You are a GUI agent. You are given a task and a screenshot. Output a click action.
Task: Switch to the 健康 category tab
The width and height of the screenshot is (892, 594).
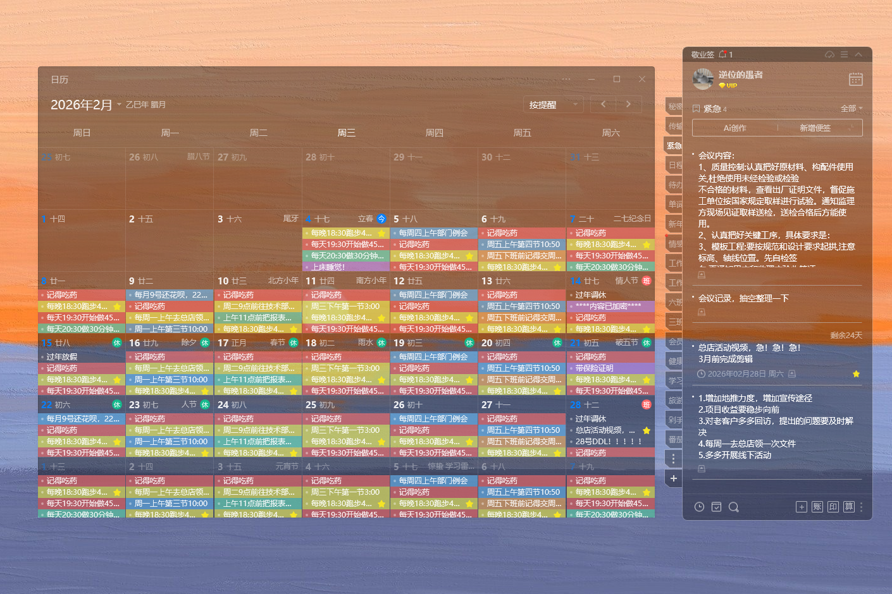[674, 361]
